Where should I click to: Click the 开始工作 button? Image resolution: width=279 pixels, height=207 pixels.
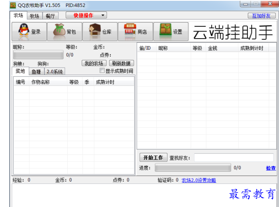tap(153, 157)
